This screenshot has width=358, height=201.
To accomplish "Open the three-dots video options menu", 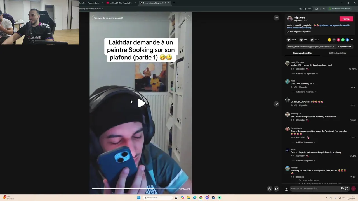I will point(276,18).
